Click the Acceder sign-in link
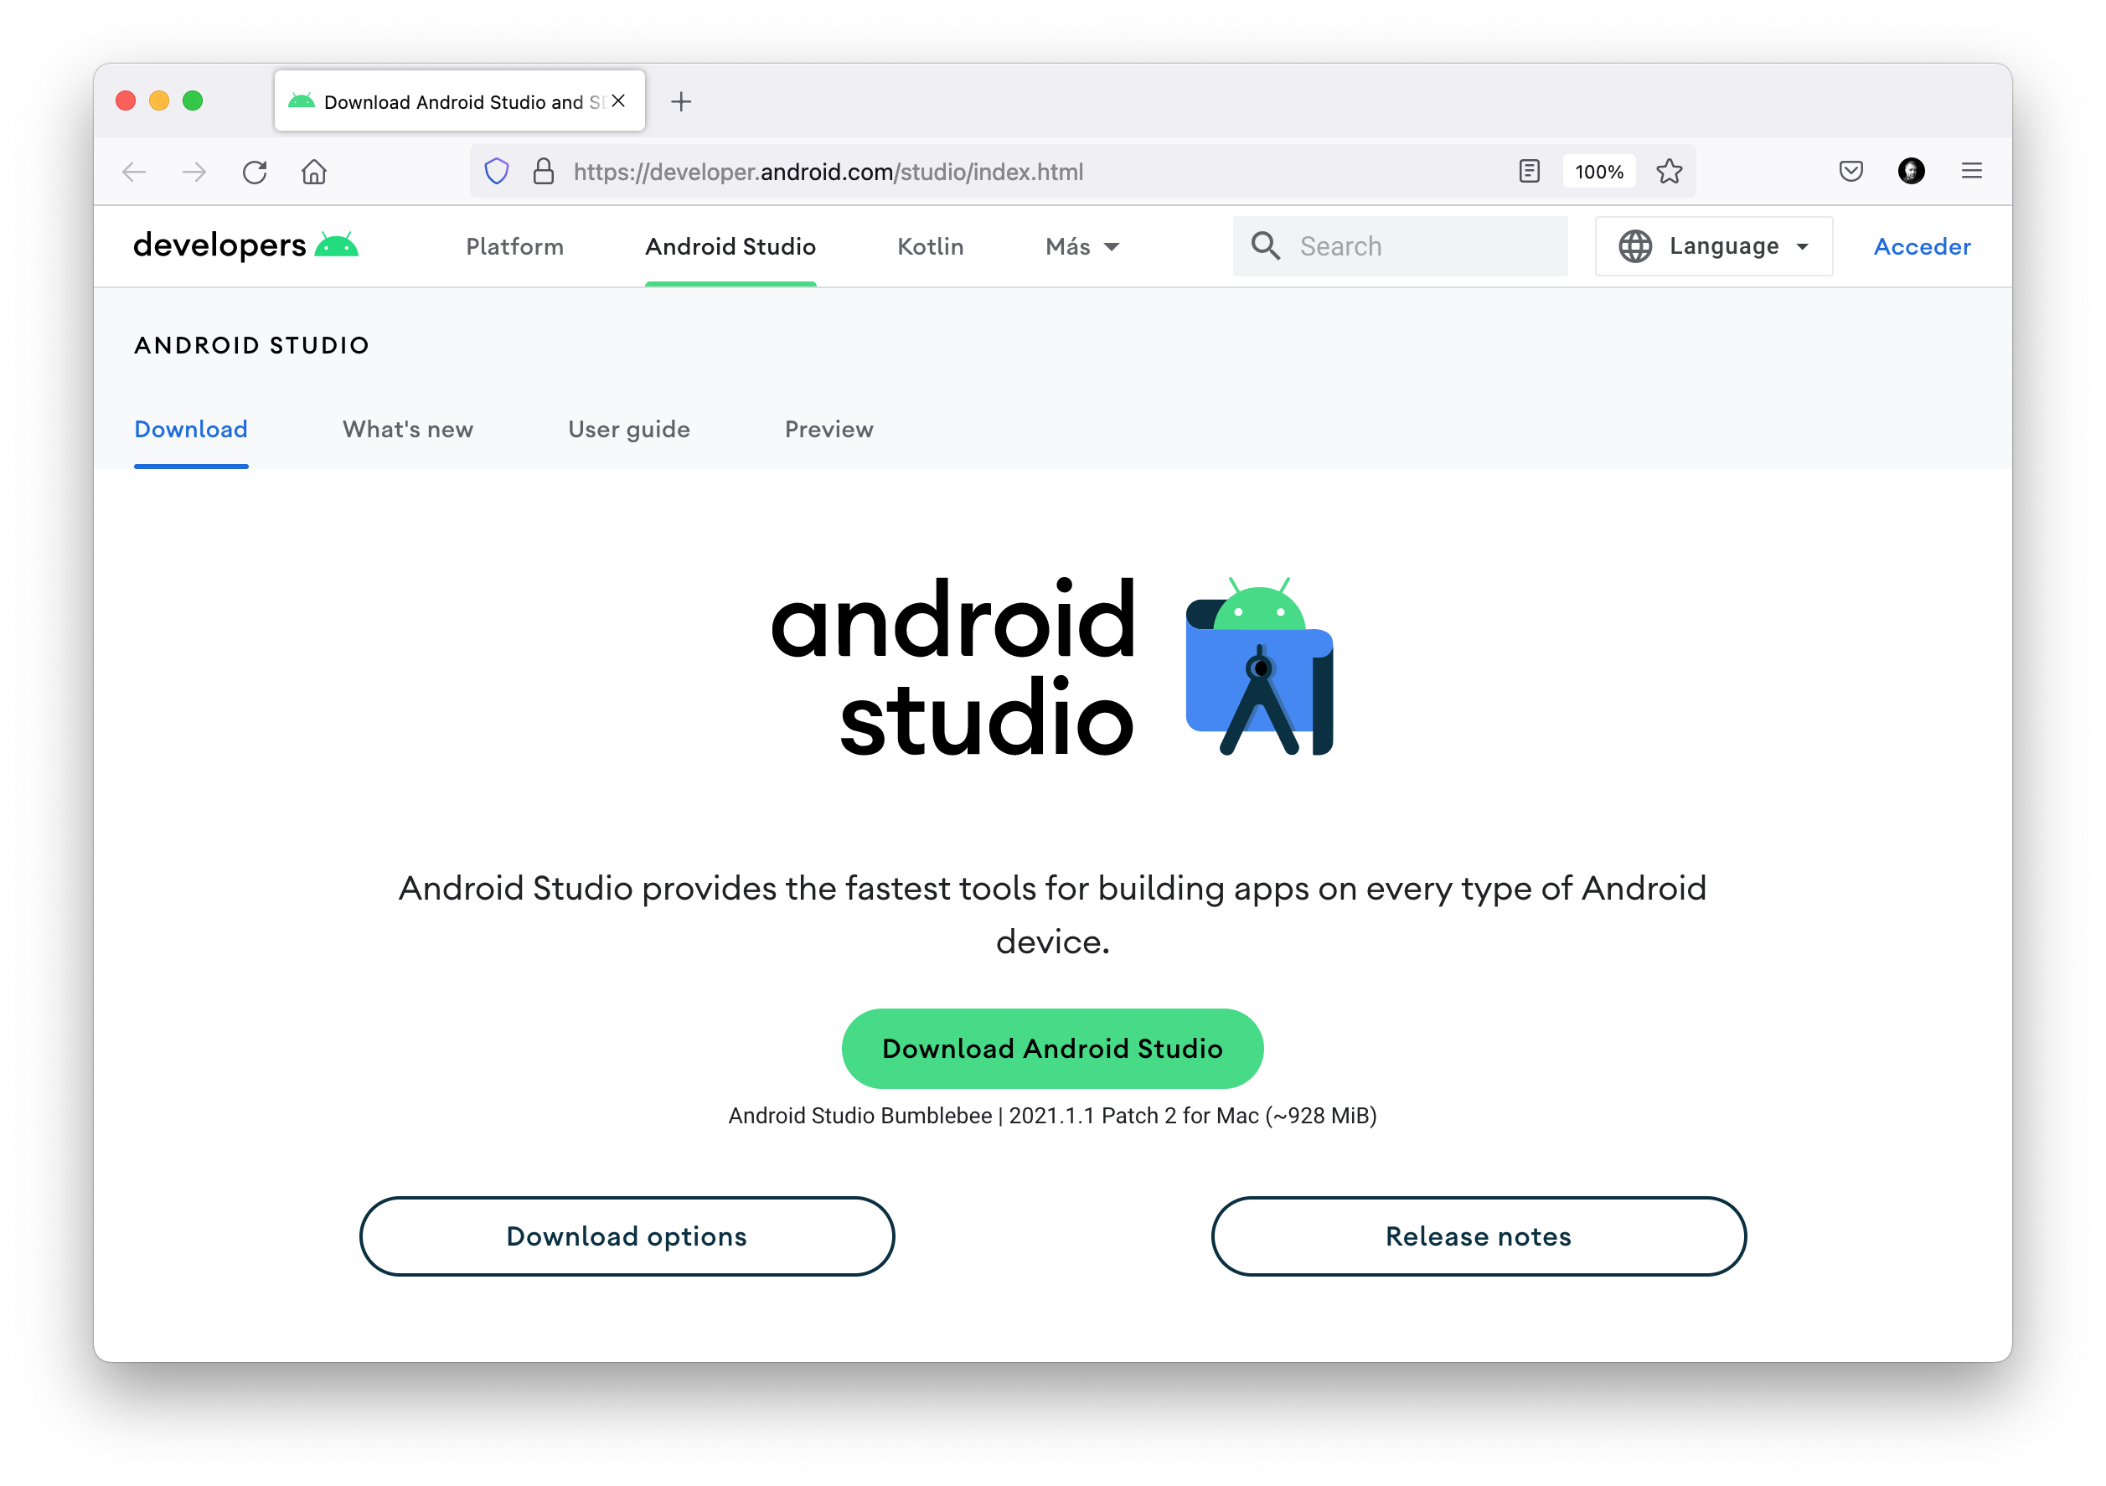The image size is (2106, 1486). tap(1922, 247)
